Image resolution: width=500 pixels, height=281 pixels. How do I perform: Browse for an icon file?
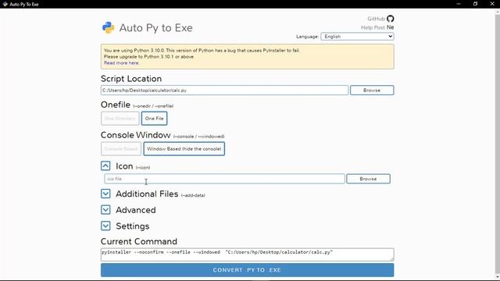(368, 179)
